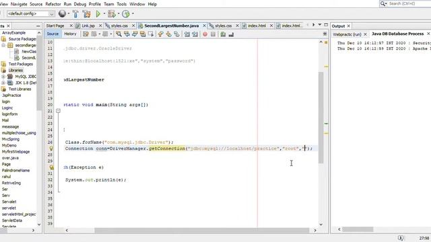This screenshot has height=242, width=431.
Task: Click Find Next Occurrence icon
Action: [x=135, y=34]
